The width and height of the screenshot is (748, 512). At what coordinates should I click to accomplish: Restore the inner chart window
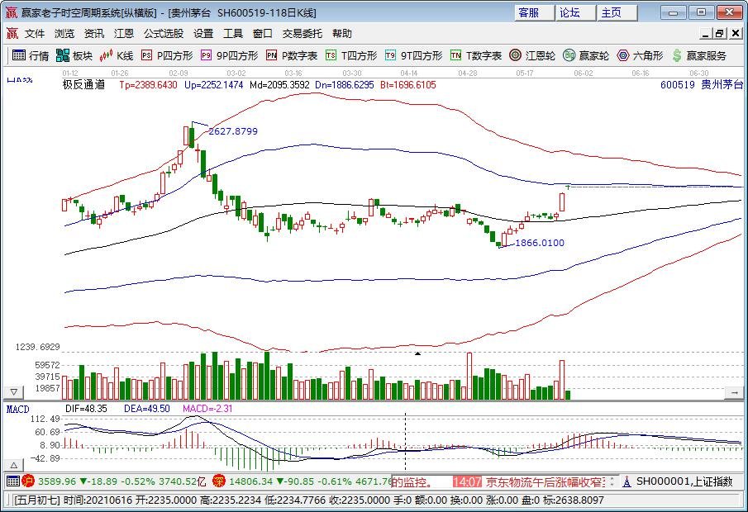point(719,33)
